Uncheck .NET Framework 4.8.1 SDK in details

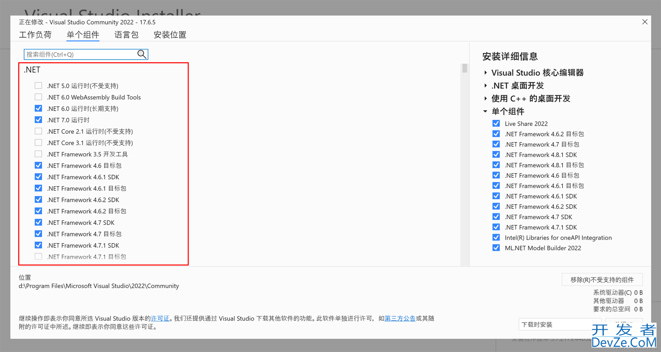(x=496, y=155)
